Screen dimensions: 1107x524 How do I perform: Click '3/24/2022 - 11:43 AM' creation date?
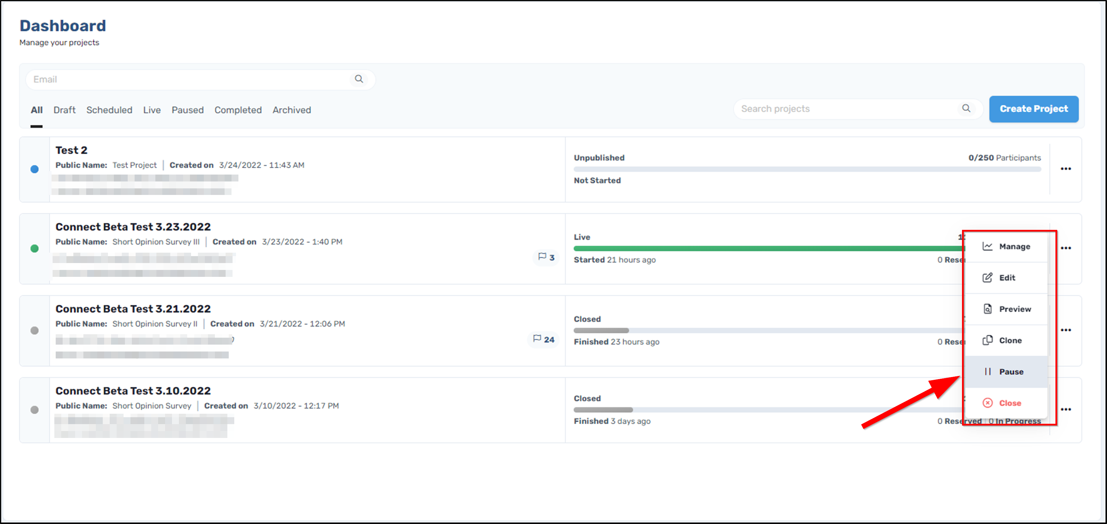261,165
